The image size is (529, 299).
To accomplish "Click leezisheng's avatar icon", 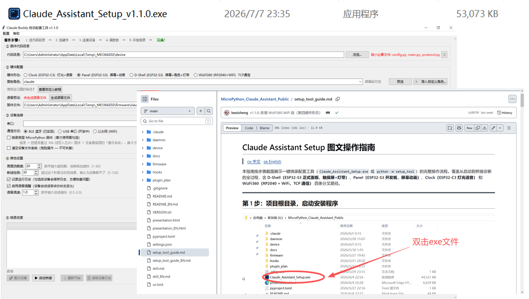I will point(226,112).
